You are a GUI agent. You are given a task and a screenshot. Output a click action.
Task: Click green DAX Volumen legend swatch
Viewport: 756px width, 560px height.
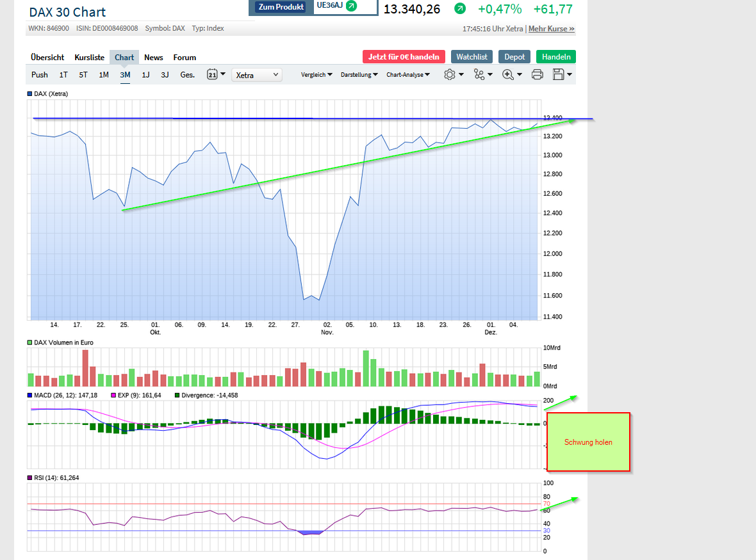[29, 343]
